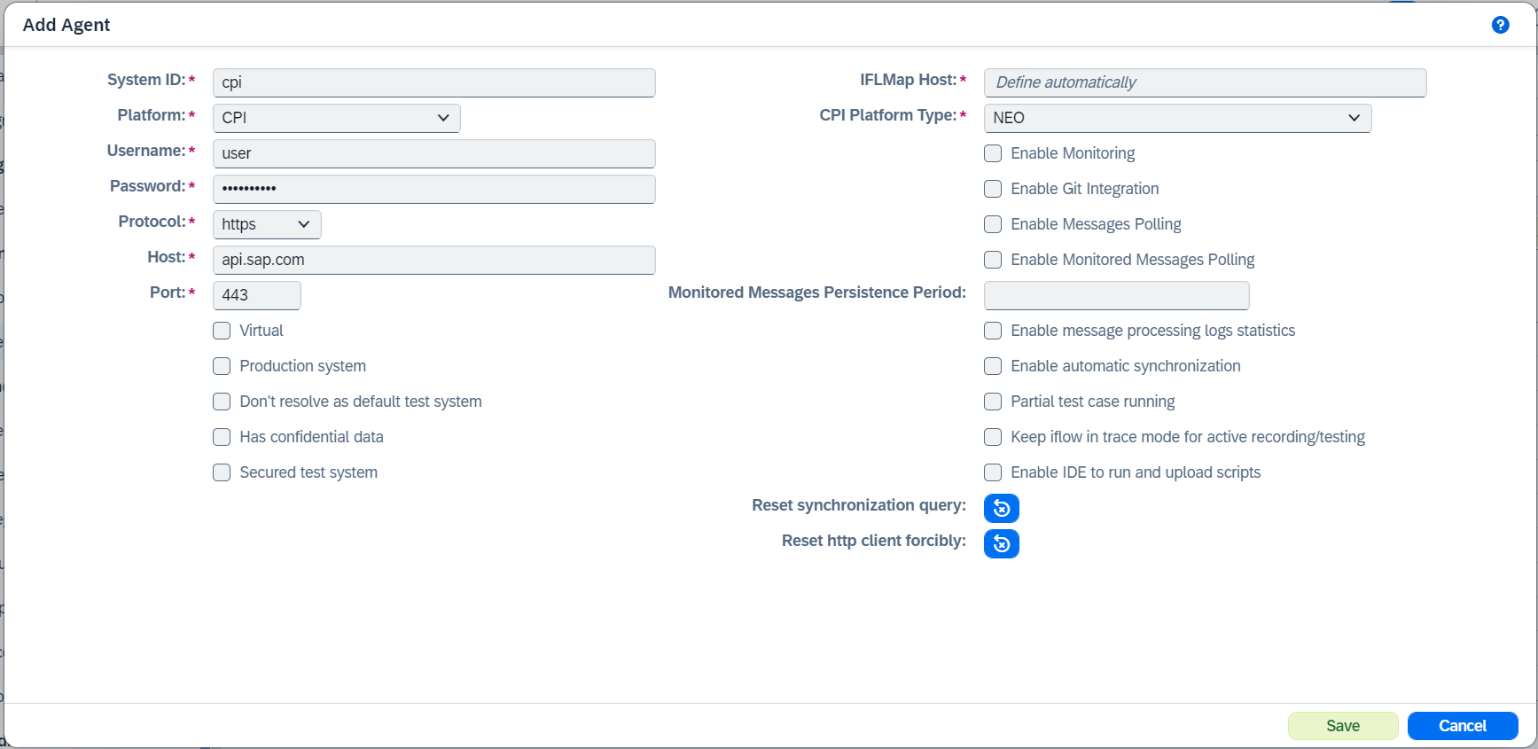Click Cancel button
Image resolution: width=1538 pixels, height=749 pixels.
pyautogui.click(x=1463, y=726)
